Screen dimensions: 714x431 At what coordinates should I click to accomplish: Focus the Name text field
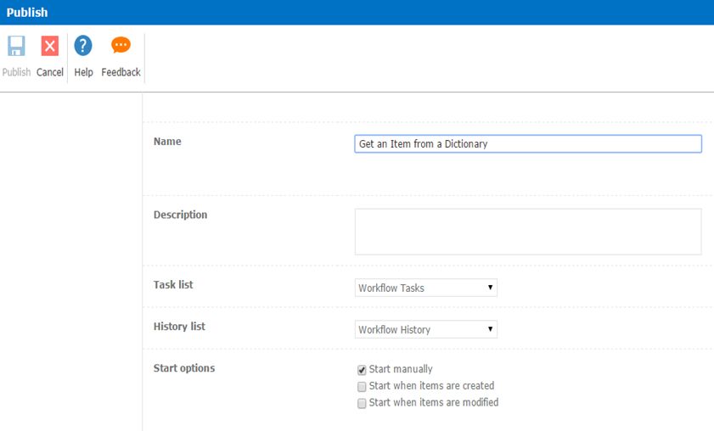(527, 144)
